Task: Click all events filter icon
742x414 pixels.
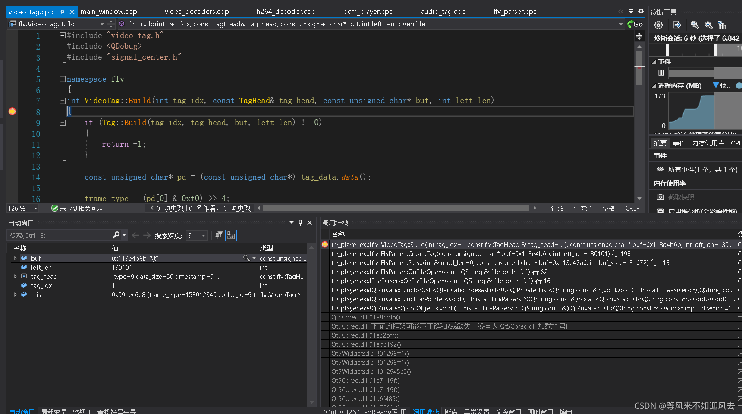Action: (660, 169)
